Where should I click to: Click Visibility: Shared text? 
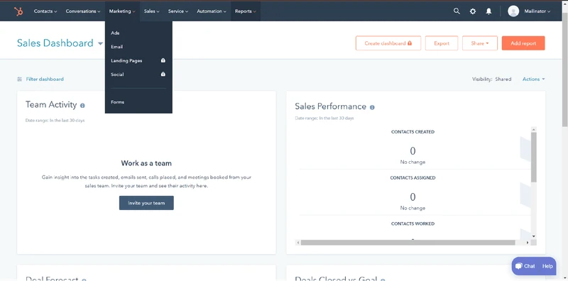(x=491, y=79)
